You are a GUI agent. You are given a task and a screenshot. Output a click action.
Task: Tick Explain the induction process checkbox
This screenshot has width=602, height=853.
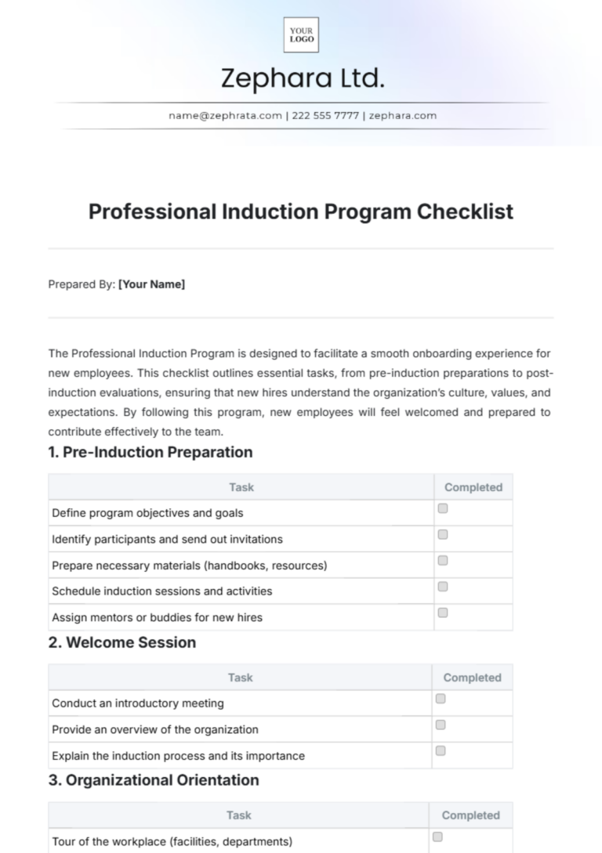pyautogui.click(x=441, y=750)
